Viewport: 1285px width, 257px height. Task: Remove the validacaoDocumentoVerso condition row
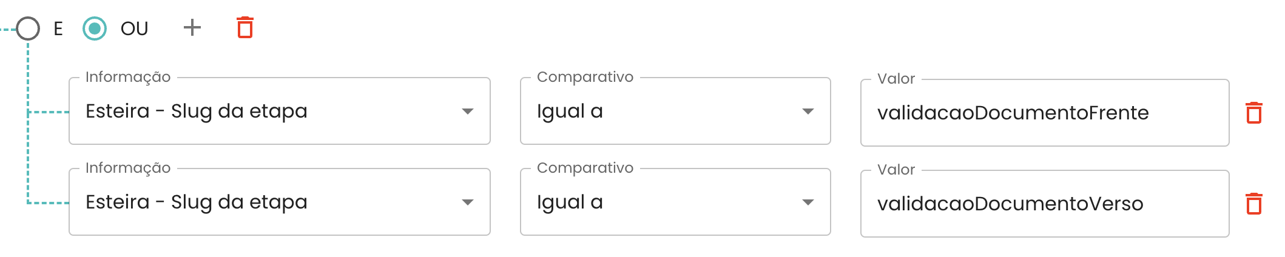tap(1253, 204)
